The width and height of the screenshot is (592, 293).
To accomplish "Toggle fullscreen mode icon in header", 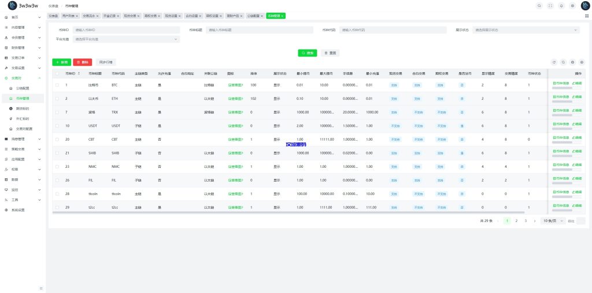I will 550,6.
